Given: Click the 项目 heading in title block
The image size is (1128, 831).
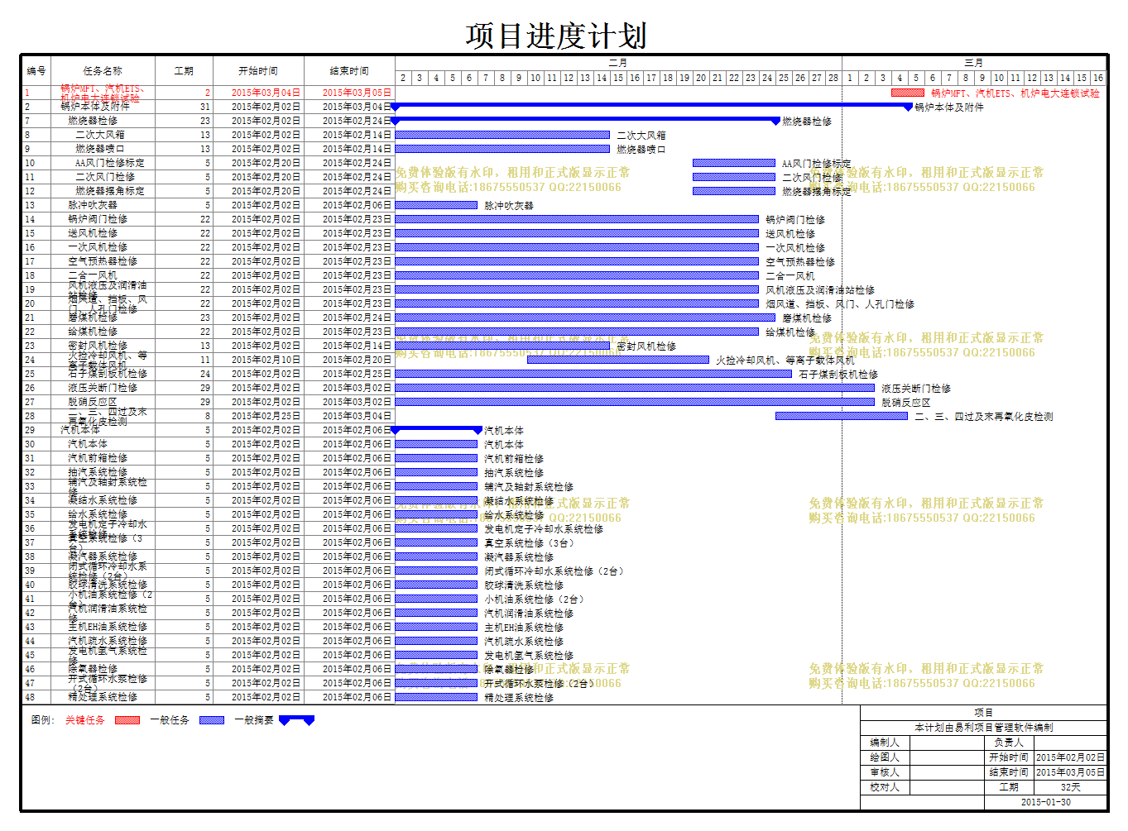Looking at the screenshot, I should click(x=983, y=713).
